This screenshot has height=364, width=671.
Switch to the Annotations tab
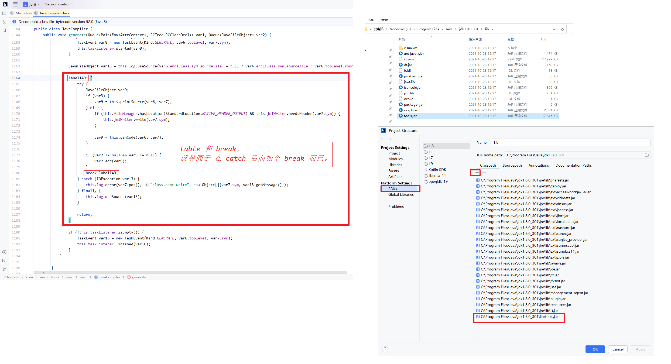538,165
